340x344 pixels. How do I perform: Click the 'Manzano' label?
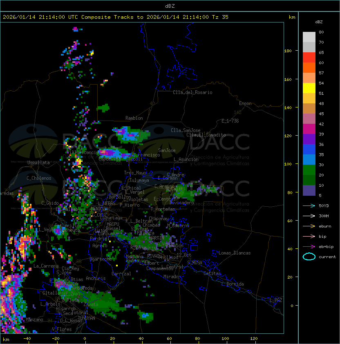tap(34, 319)
